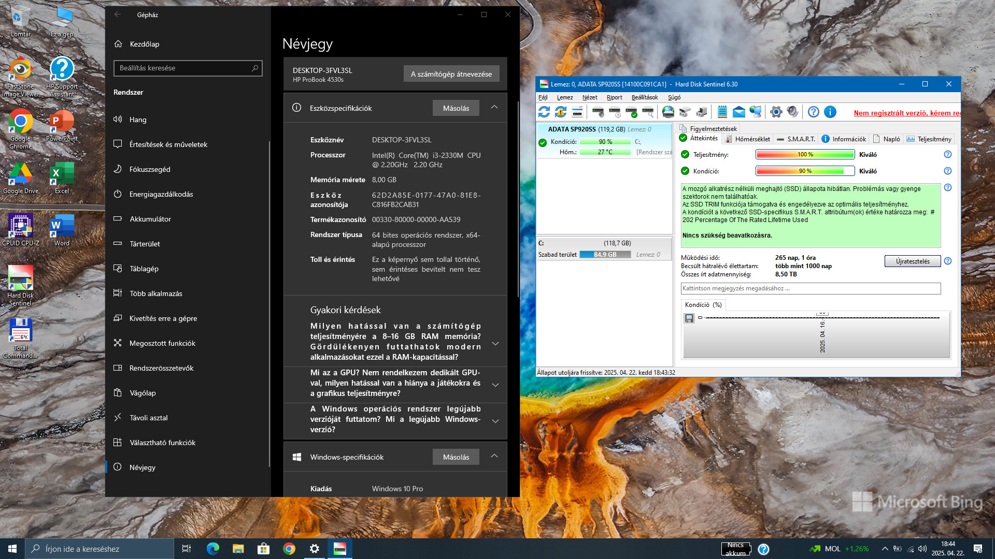Click the blue info icon in Sentinel toolbar
Viewport: 995px width, 559px height.
pyautogui.click(x=830, y=112)
